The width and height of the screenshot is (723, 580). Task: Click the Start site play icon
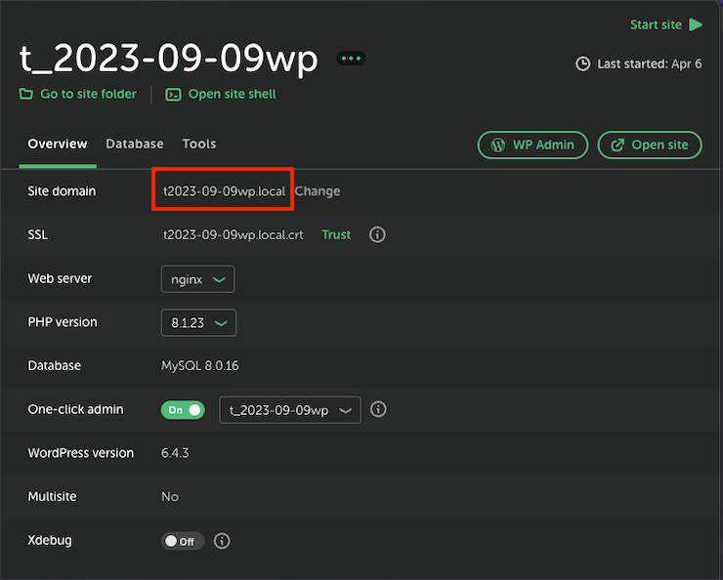tap(696, 24)
